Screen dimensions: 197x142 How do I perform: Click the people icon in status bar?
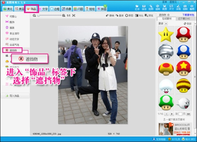[154, 139]
